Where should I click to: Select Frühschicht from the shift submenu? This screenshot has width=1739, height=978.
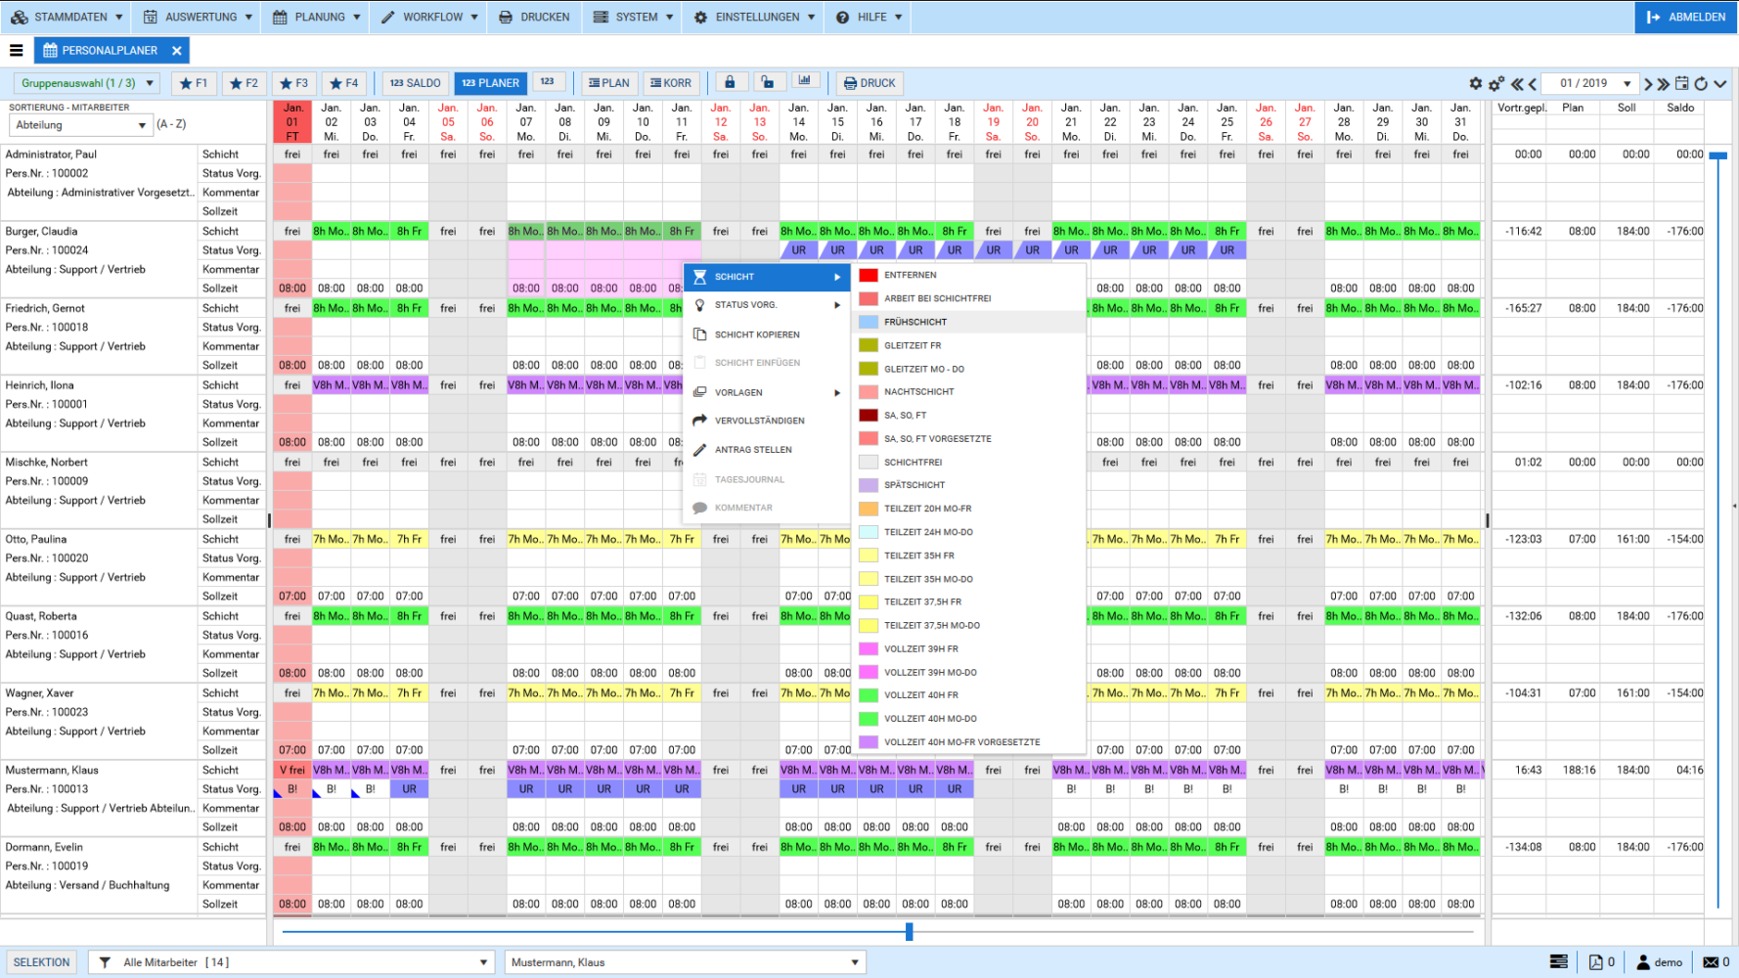pos(914,322)
